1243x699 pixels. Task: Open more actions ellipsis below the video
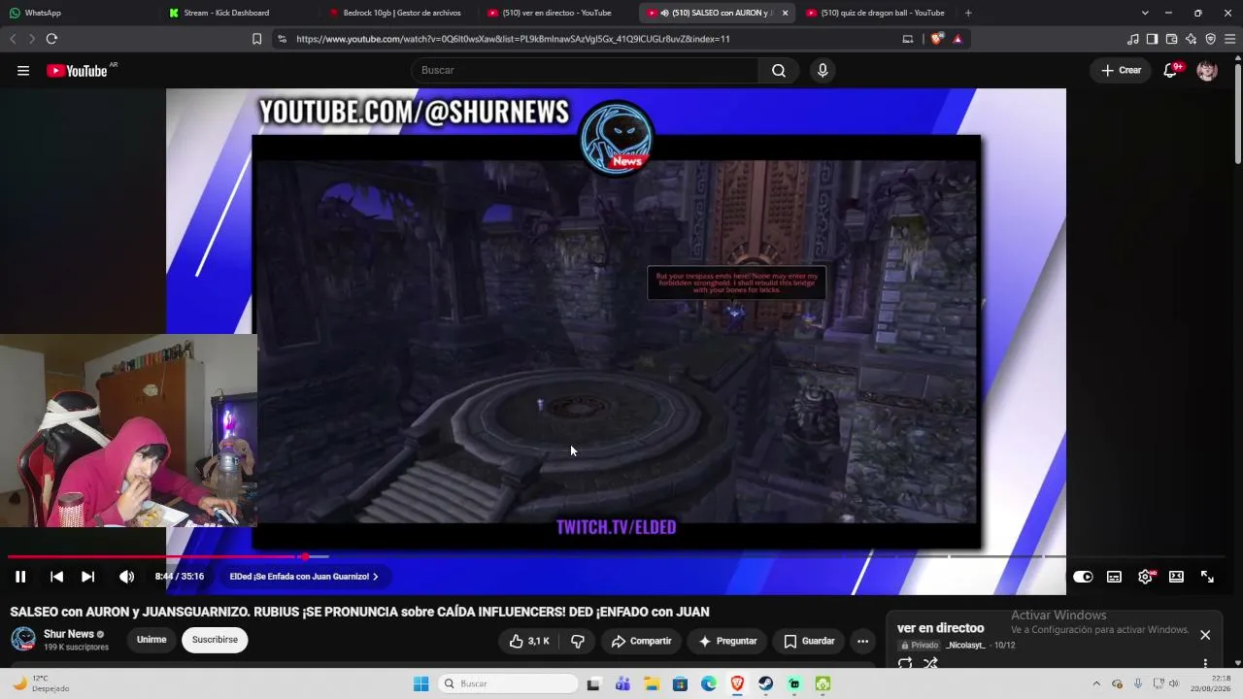click(862, 641)
